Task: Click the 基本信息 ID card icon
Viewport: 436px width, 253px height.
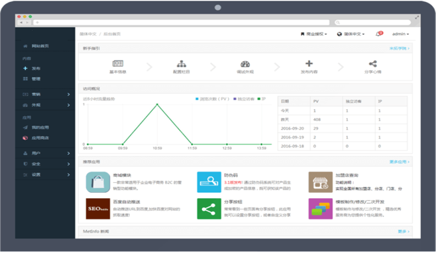Action: point(118,64)
